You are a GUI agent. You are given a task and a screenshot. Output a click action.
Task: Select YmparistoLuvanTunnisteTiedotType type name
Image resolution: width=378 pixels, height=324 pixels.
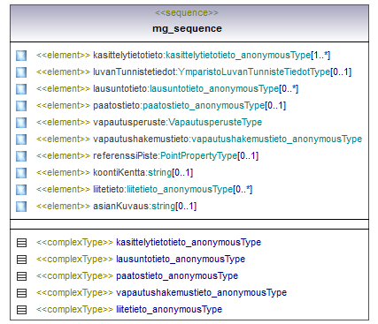[x=254, y=72]
